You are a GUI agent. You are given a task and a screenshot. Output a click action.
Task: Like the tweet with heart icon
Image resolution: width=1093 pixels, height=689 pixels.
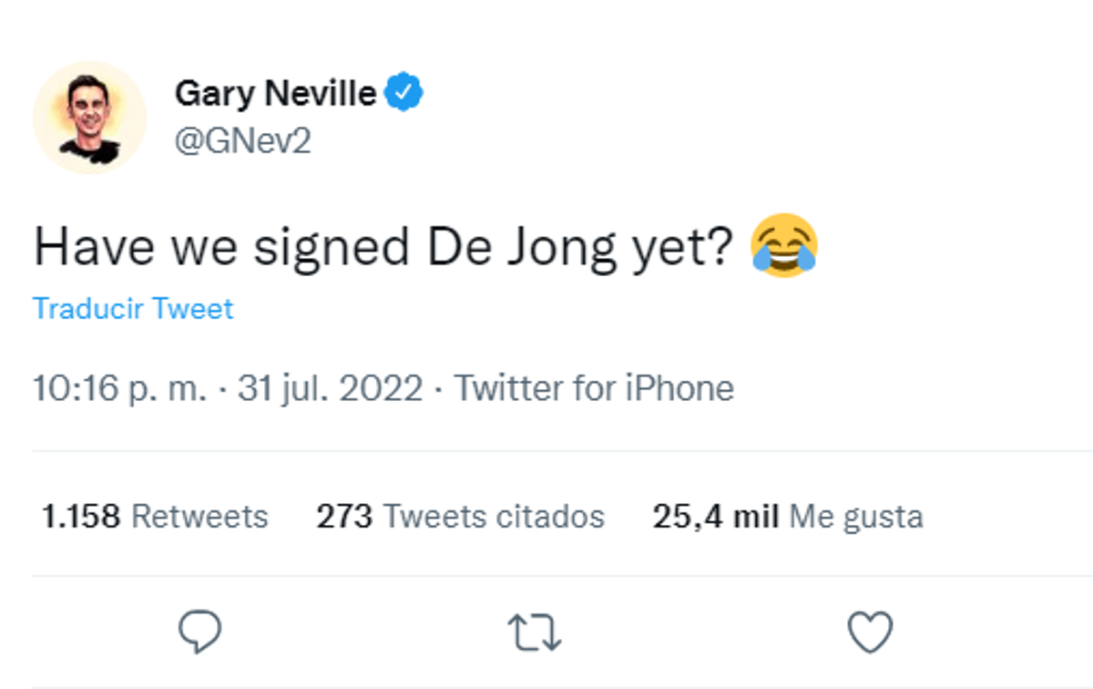[x=870, y=632]
